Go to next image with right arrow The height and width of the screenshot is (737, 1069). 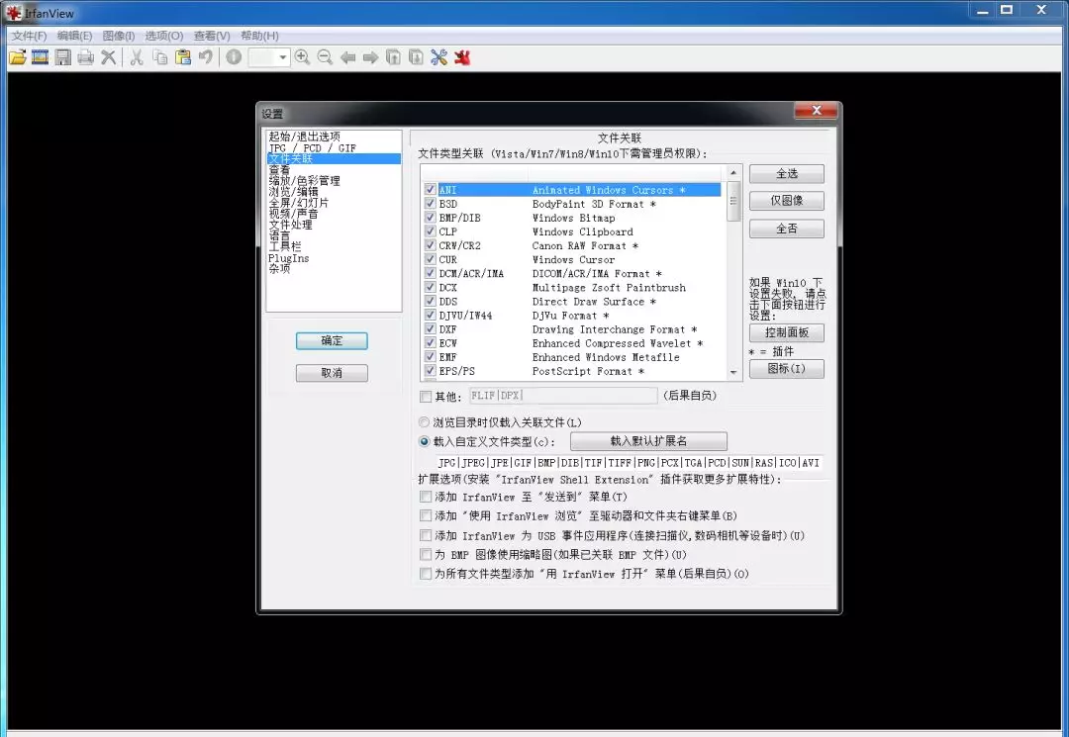click(x=370, y=58)
